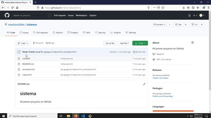Viewport: 211px width, 118px height.
Task: Go to browser home page
Action: (17, 8)
